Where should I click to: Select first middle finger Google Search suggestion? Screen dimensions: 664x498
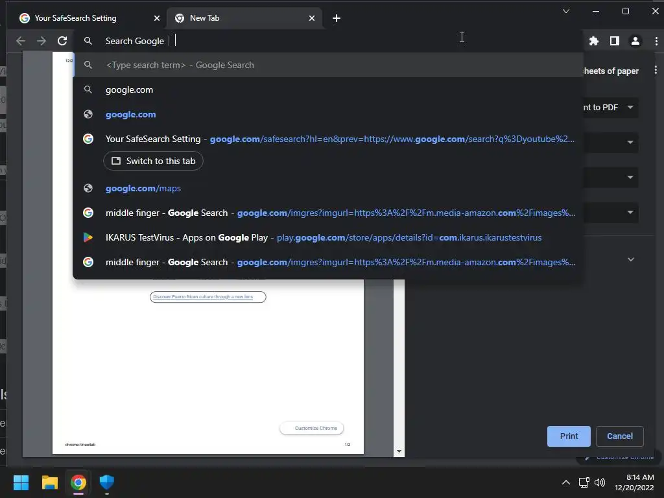pos(328,213)
